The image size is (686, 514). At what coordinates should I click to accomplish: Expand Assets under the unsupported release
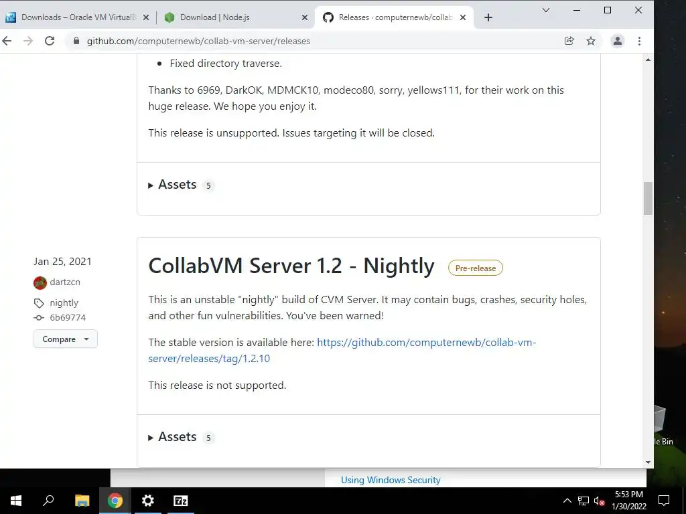[x=181, y=185]
